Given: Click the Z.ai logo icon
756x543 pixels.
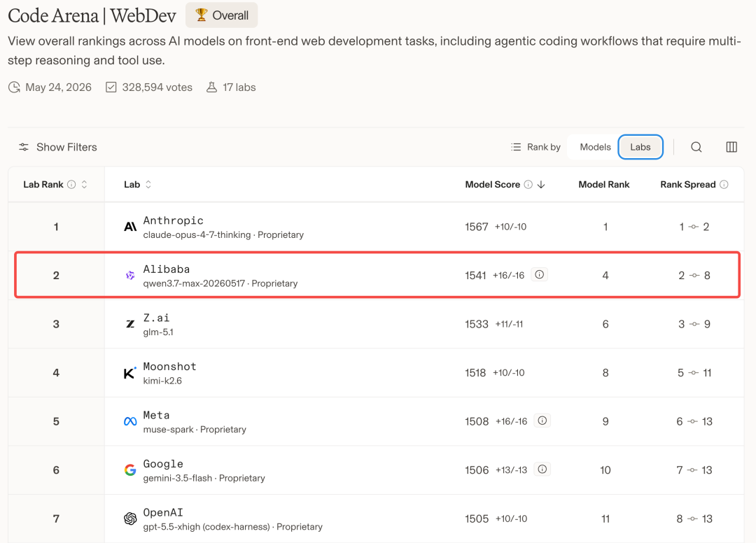Looking at the screenshot, I should coord(130,324).
